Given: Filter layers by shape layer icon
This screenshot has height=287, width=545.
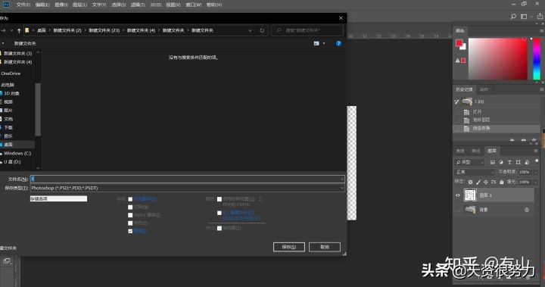Looking at the screenshot, I should 519,162.
